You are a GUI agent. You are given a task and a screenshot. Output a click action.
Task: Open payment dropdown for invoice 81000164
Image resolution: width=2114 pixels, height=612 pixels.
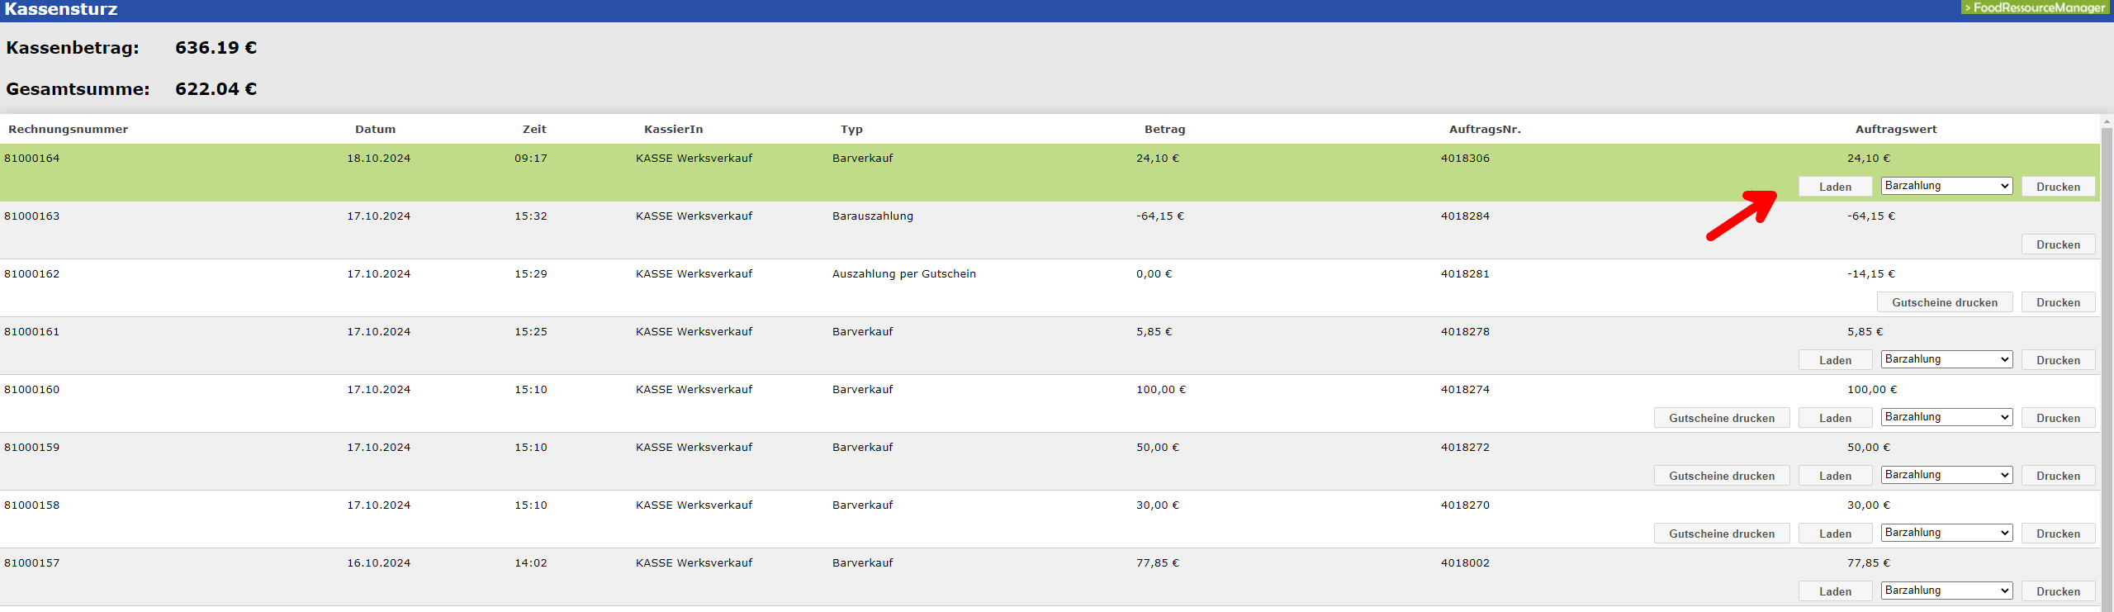[1946, 186]
